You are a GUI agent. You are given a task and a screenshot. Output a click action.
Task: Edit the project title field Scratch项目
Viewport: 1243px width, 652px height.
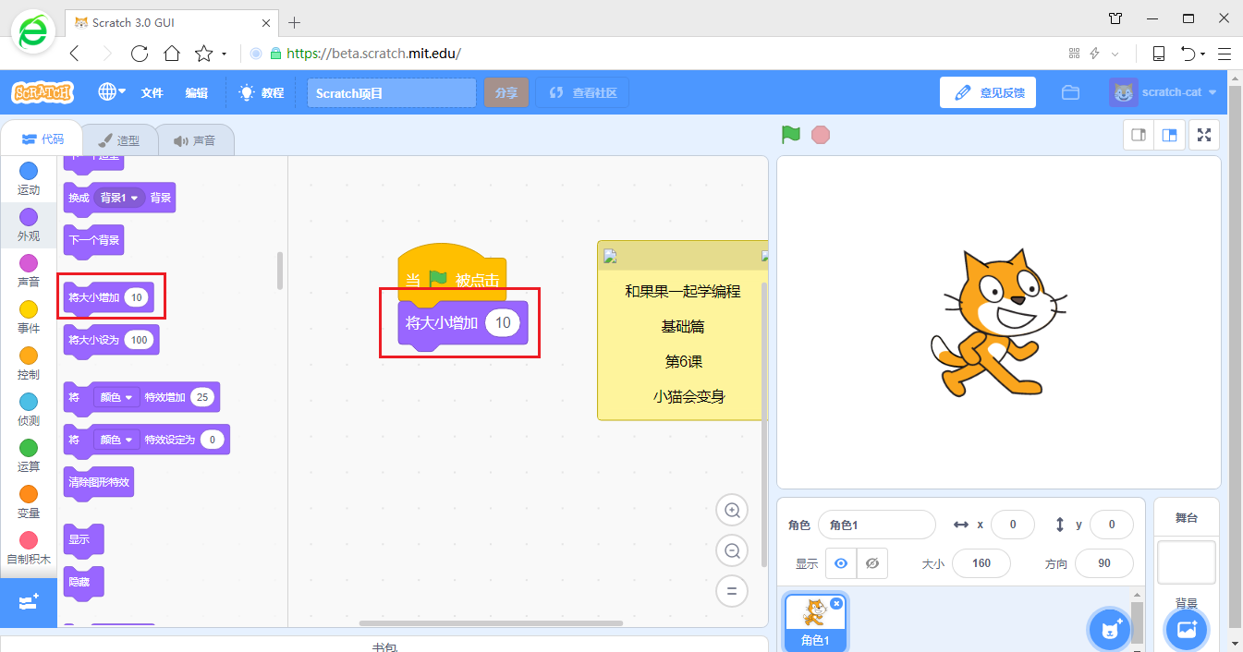[x=392, y=93]
